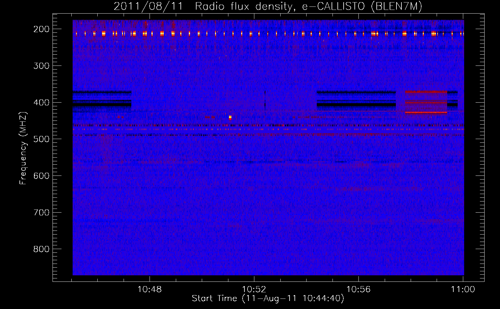The height and width of the screenshot is (309, 500).
Task: Click the 700 frequency tick label
Action: [41, 213]
